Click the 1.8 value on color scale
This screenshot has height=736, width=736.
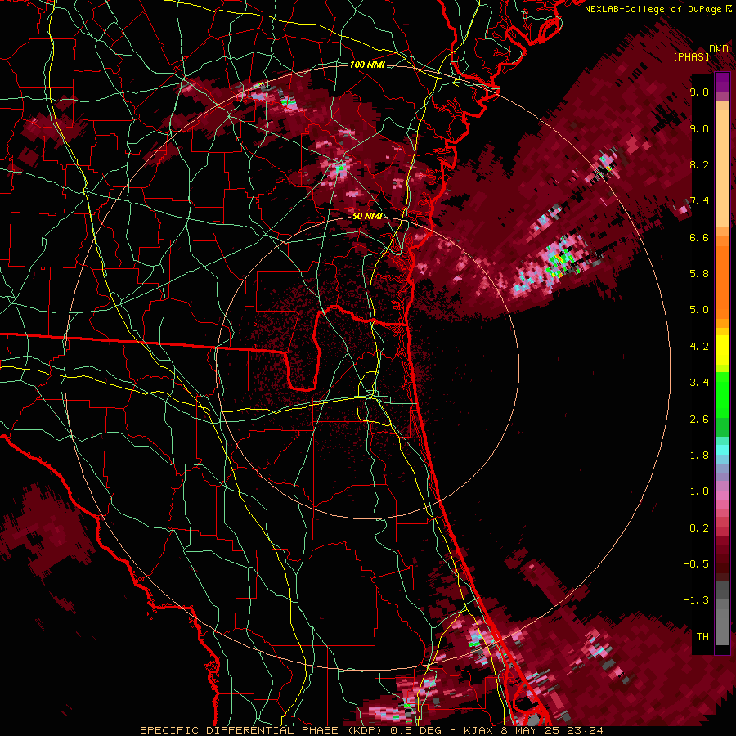click(x=699, y=456)
